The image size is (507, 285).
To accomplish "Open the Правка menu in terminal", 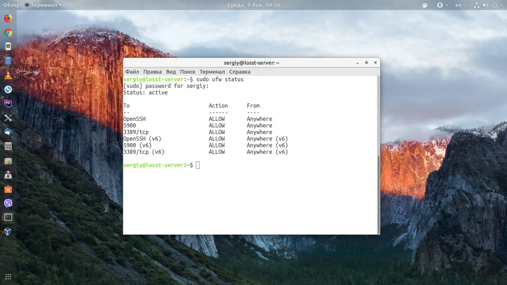I will [152, 72].
